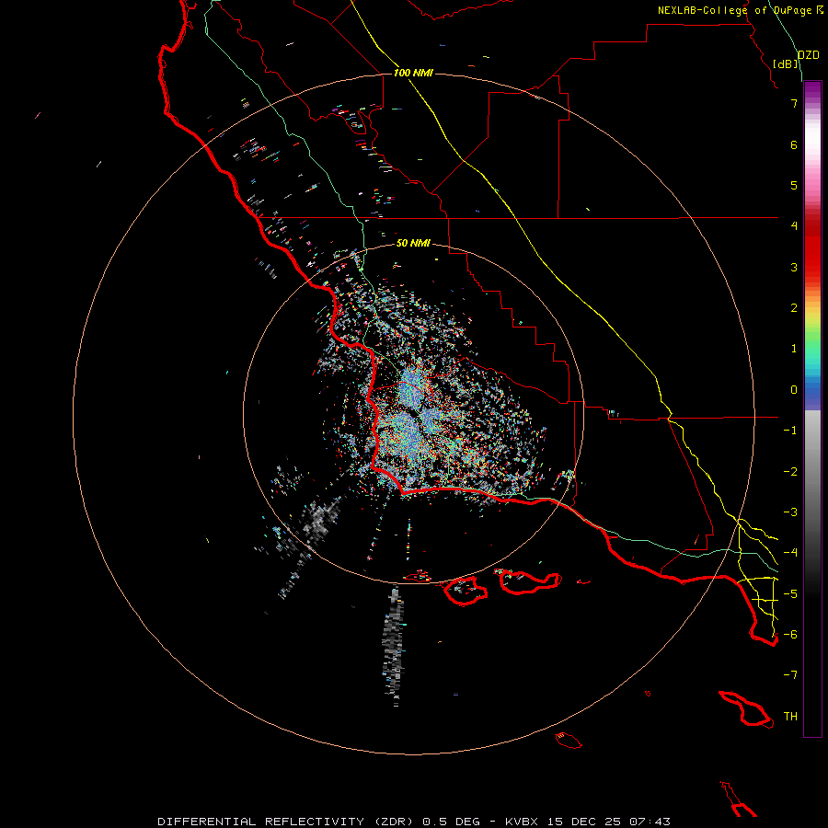The width and height of the screenshot is (828, 828).
Task: Click the 1 value on the color scale
Action: (x=794, y=349)
